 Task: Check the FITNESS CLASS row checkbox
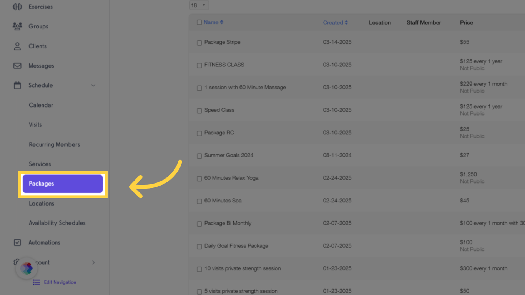tap(199, 65)
